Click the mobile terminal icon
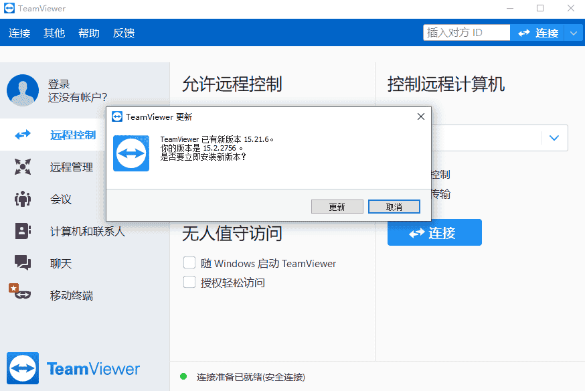 pyautogui.click(x=20, y=292)
